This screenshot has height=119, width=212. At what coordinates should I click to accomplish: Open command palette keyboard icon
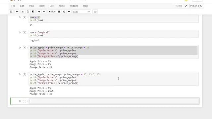95,12
